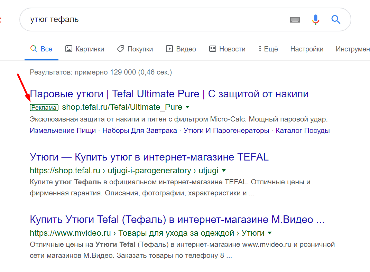The image size is (370, 272).
Task: Open the "Новости" news tab
Action: (x=227, y=49)
